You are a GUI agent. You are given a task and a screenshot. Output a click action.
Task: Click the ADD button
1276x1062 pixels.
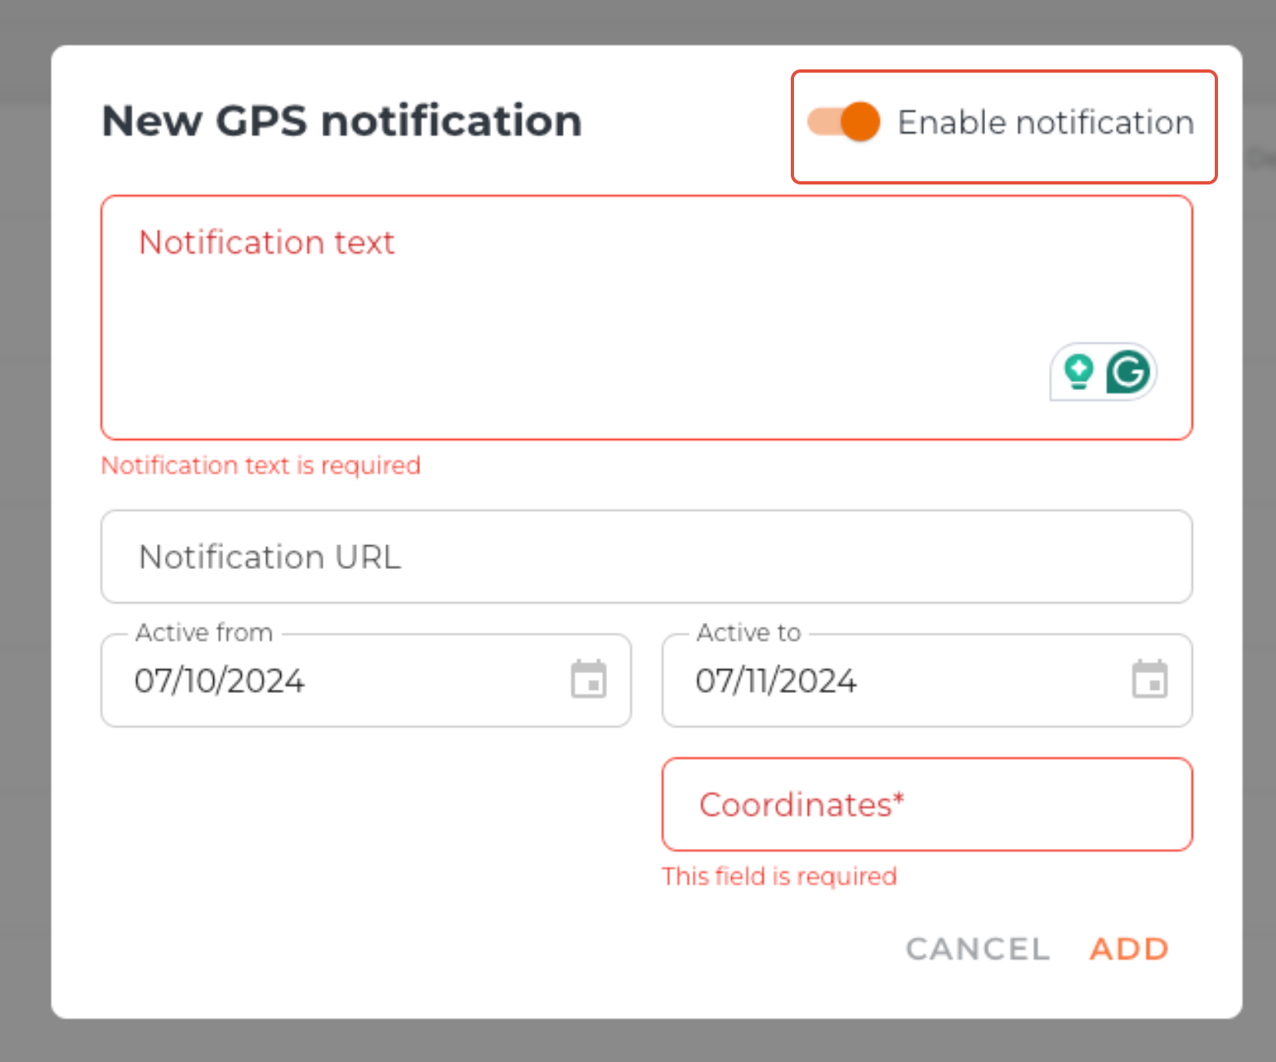[x=1128, y=949]
